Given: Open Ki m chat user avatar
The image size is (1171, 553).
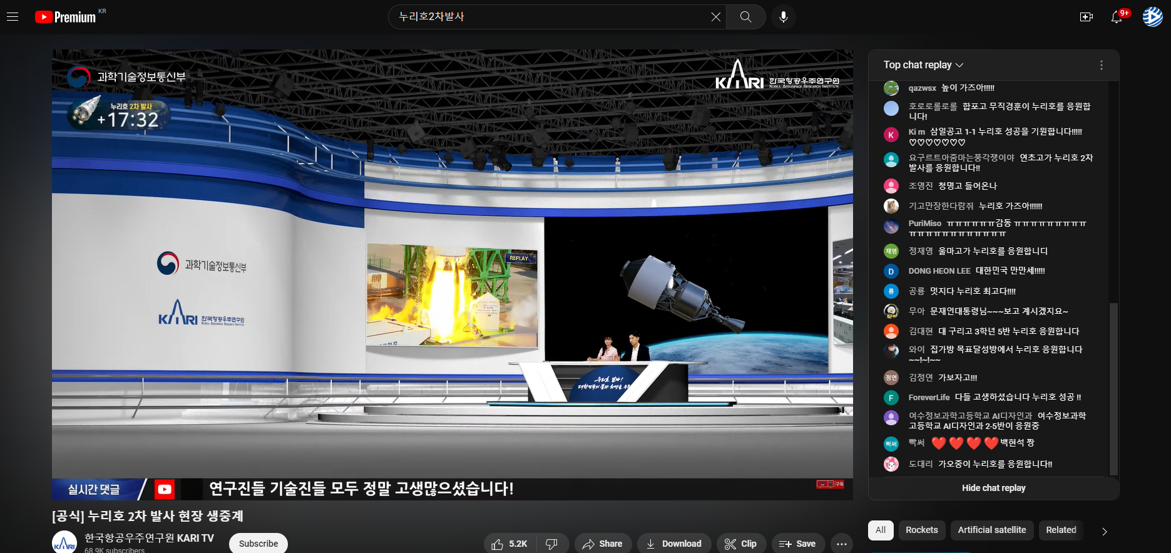Looking at the screenshot, I should [x=891, y=135].
